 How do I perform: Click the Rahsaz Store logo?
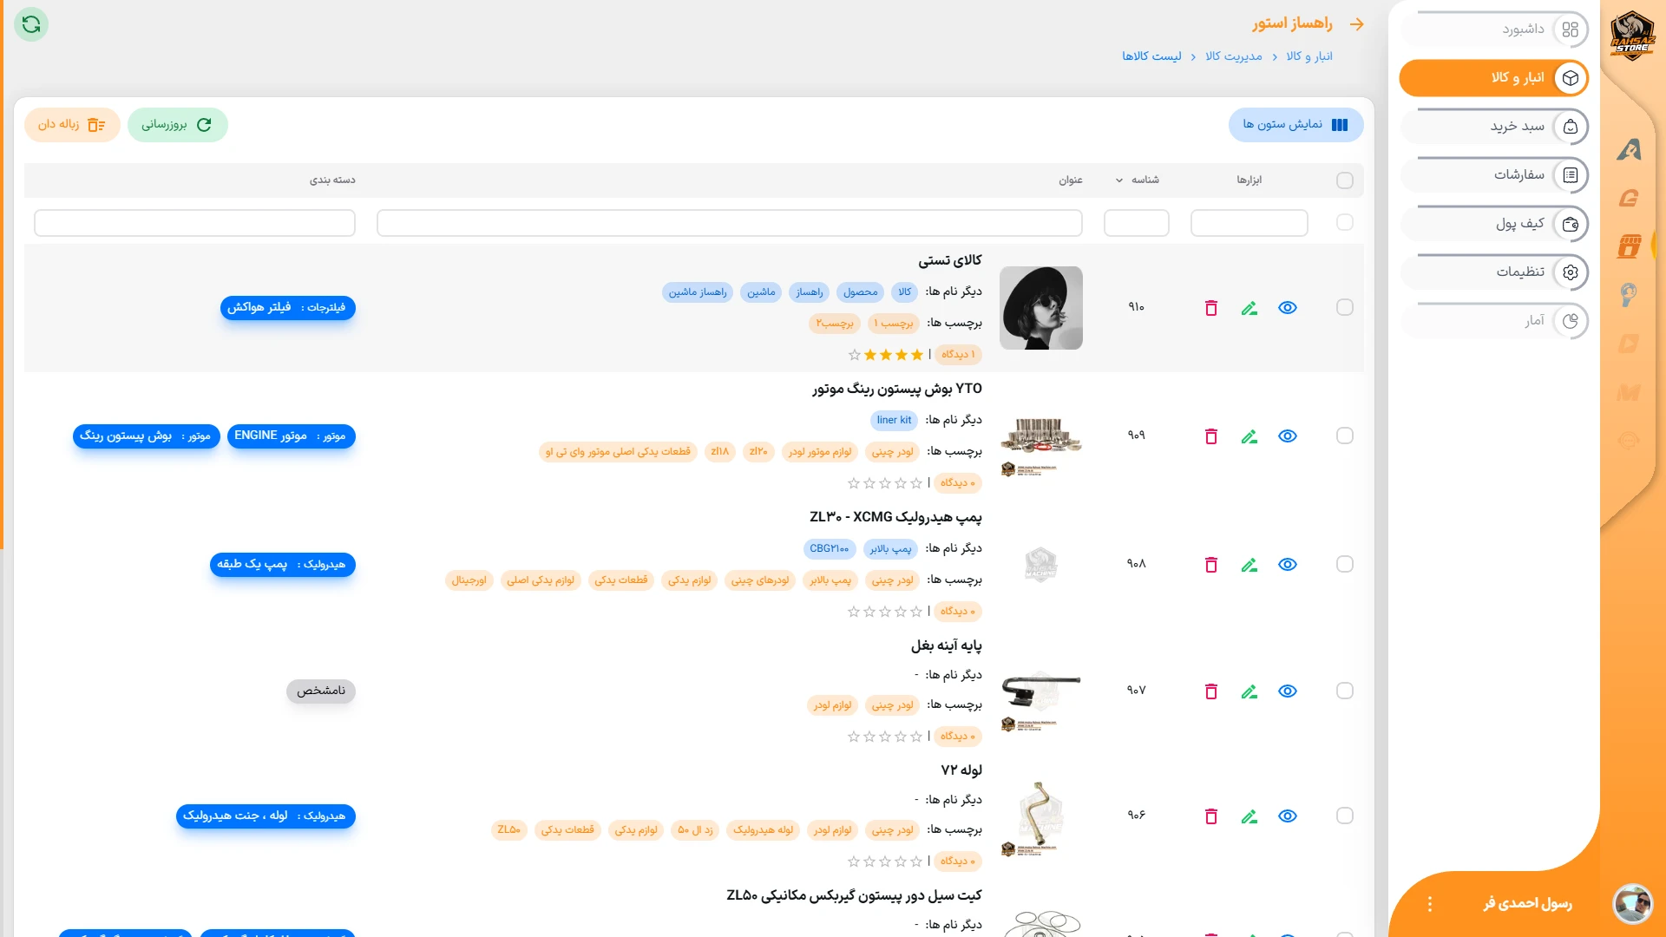1632,35
